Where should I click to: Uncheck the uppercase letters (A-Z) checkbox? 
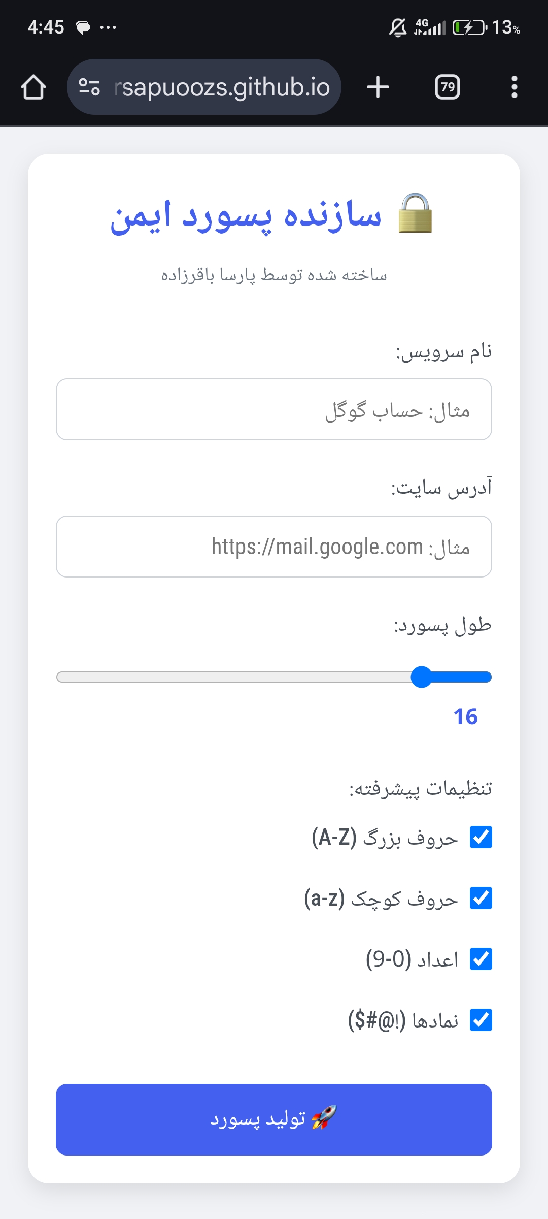coord(481,837)
